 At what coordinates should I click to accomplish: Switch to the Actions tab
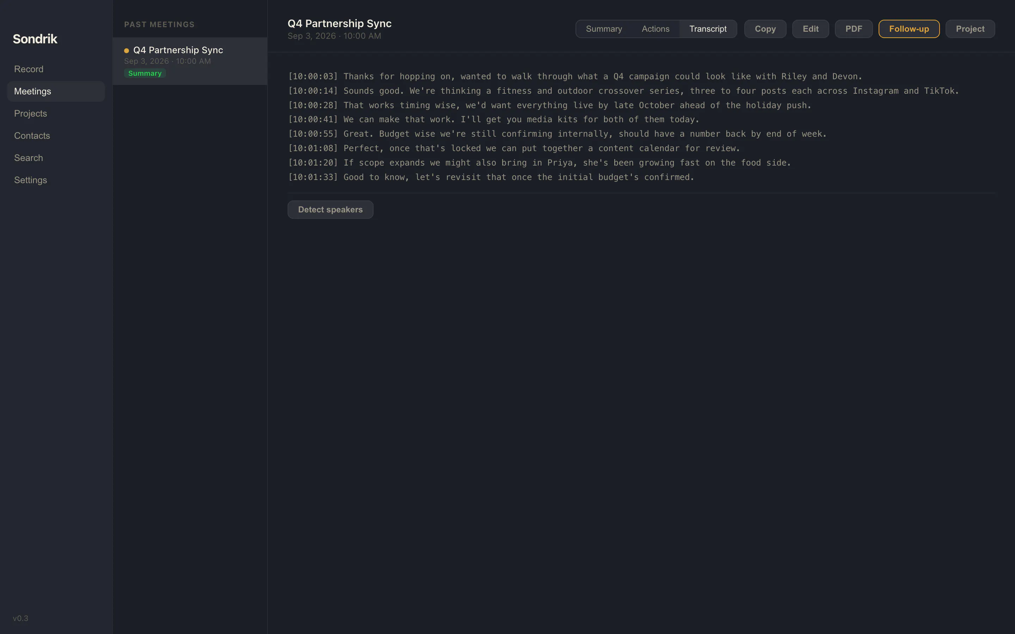[655, 29]
